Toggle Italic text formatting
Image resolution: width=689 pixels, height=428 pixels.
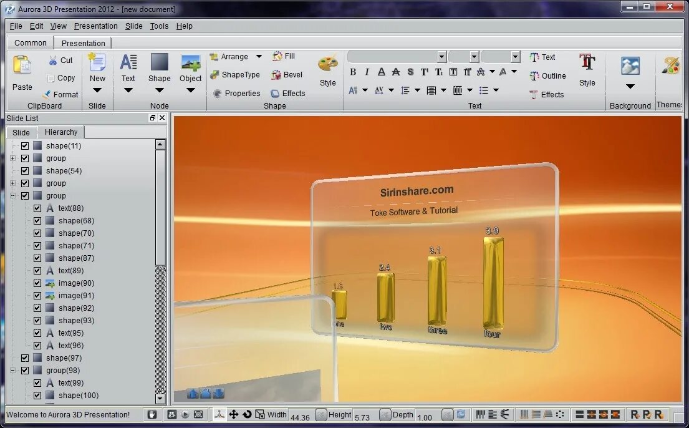point(367,72)
